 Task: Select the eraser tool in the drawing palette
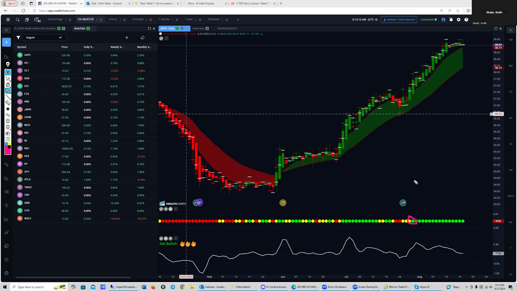pyautogui.click(x=8, y=103)
